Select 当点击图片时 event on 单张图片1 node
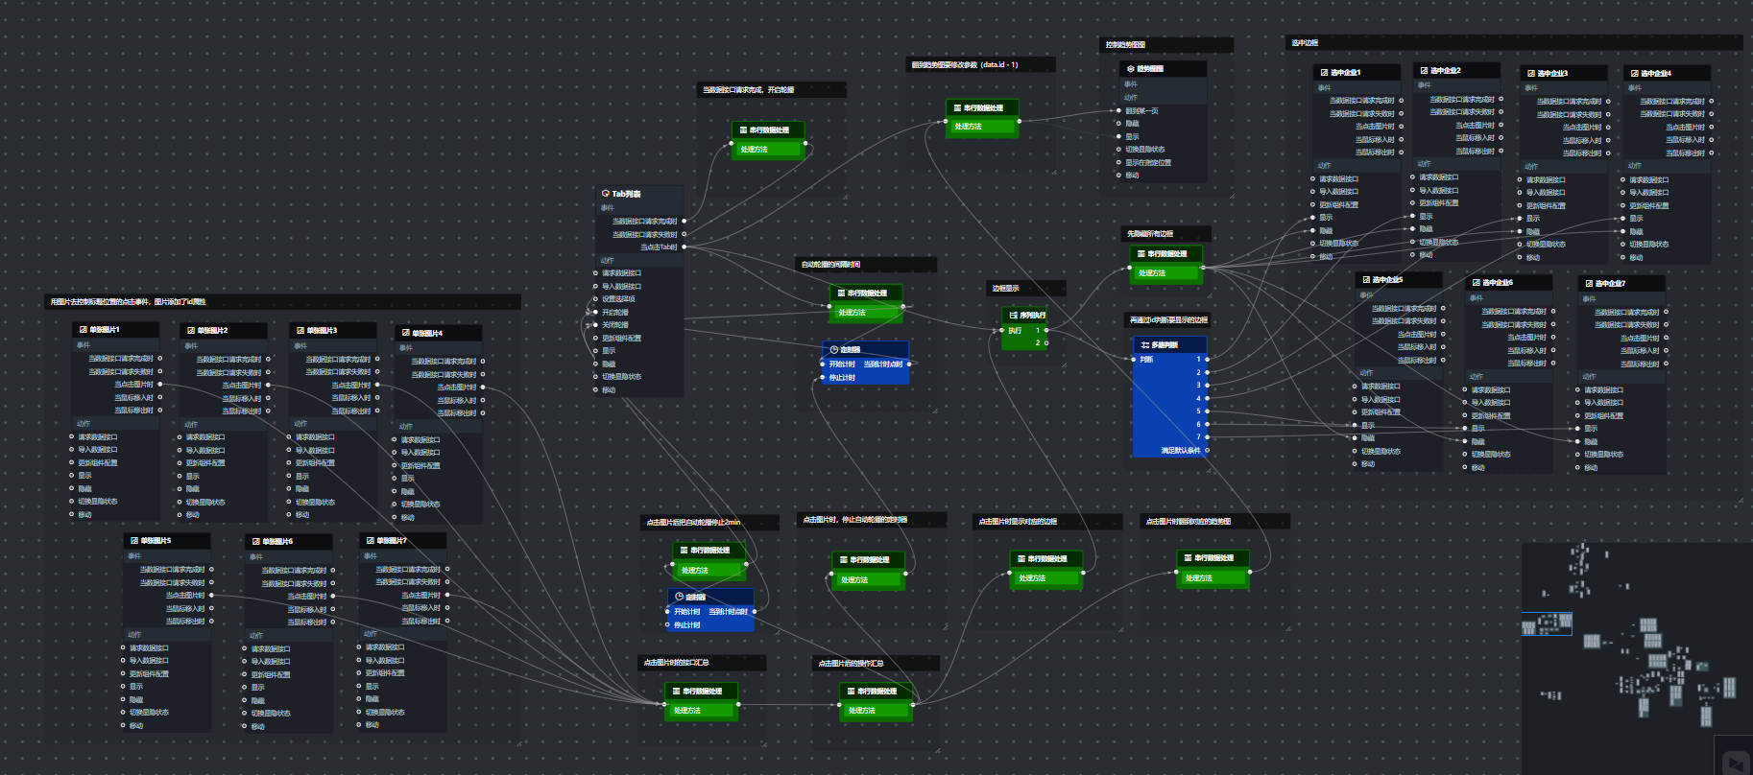Image resolution: width=1753 pixels, height=775 pixels. coord(133,385)
